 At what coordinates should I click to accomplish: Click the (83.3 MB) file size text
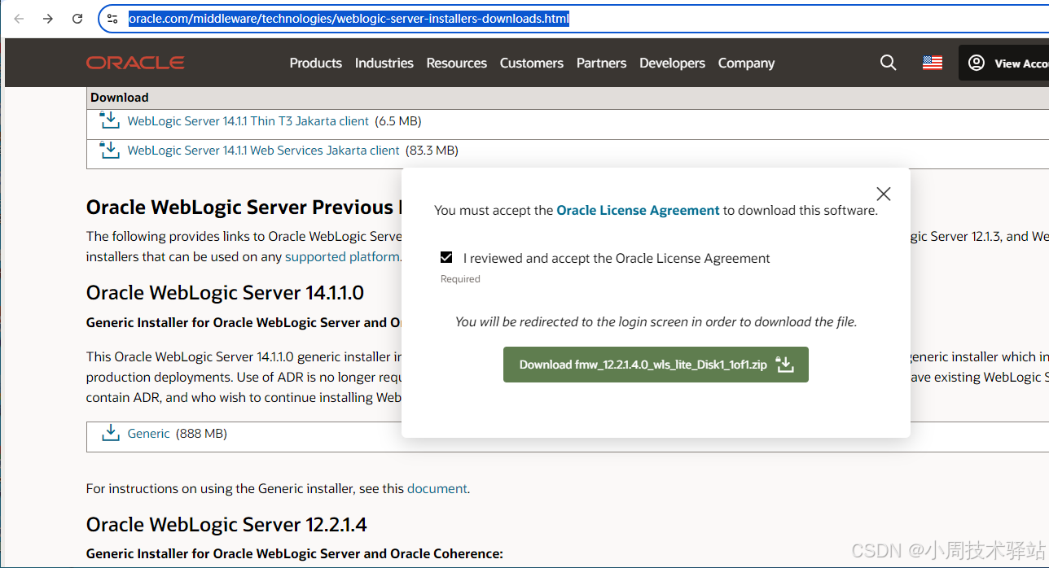432,151
